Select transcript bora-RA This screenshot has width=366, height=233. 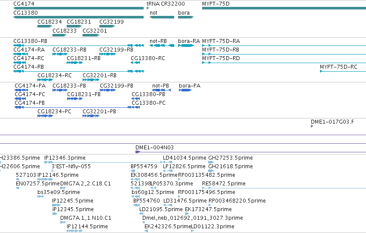click(x=186, y=45)
